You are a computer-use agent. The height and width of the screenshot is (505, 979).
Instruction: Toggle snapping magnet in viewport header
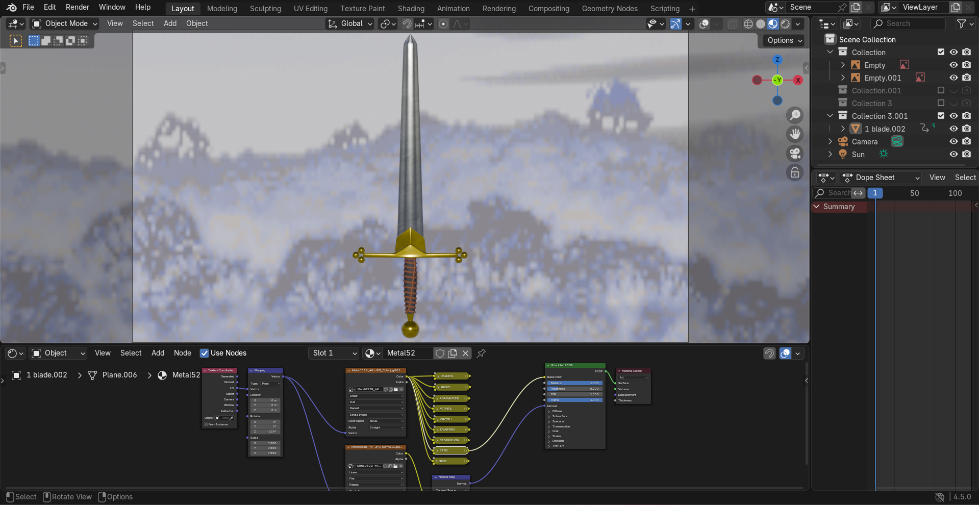(x=407, y=24)
